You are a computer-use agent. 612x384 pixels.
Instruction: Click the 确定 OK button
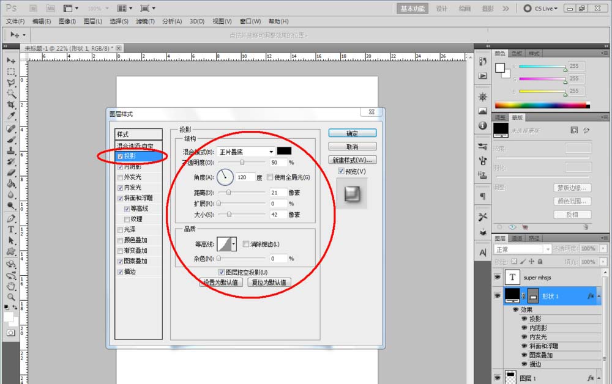point(353,133)
